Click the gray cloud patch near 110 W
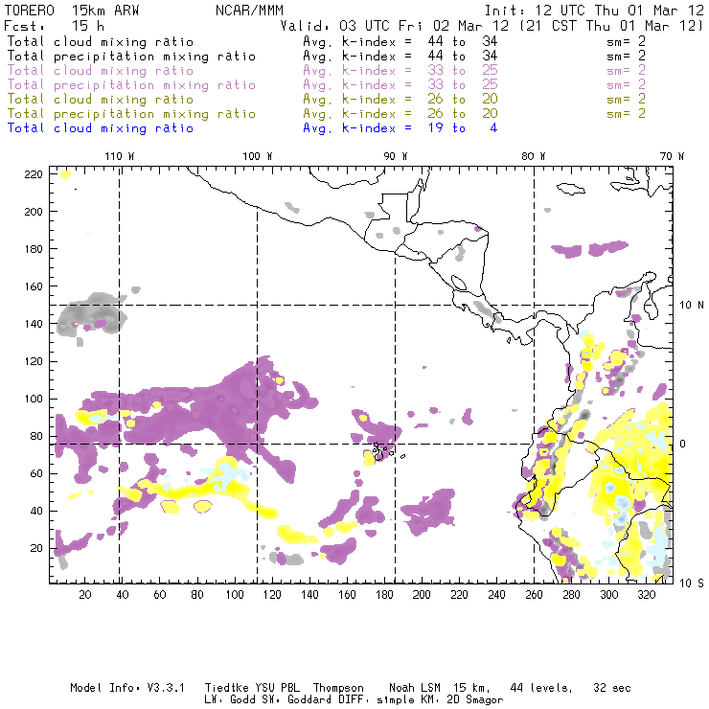Image resolution: width=709 pixels, height=709 pixels. pos(92,313)
